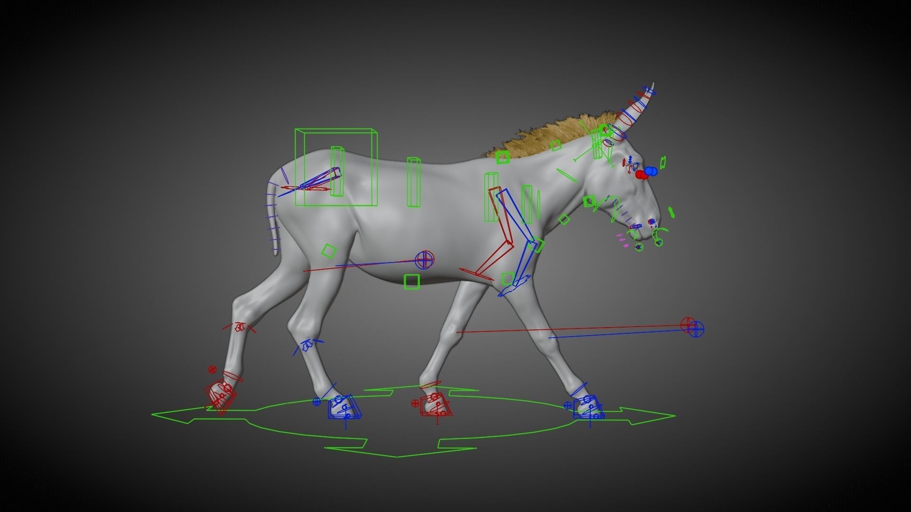Select the red knee control on the rear leg
The width and height of the screenshot is (911, 512).
[240, 327]
